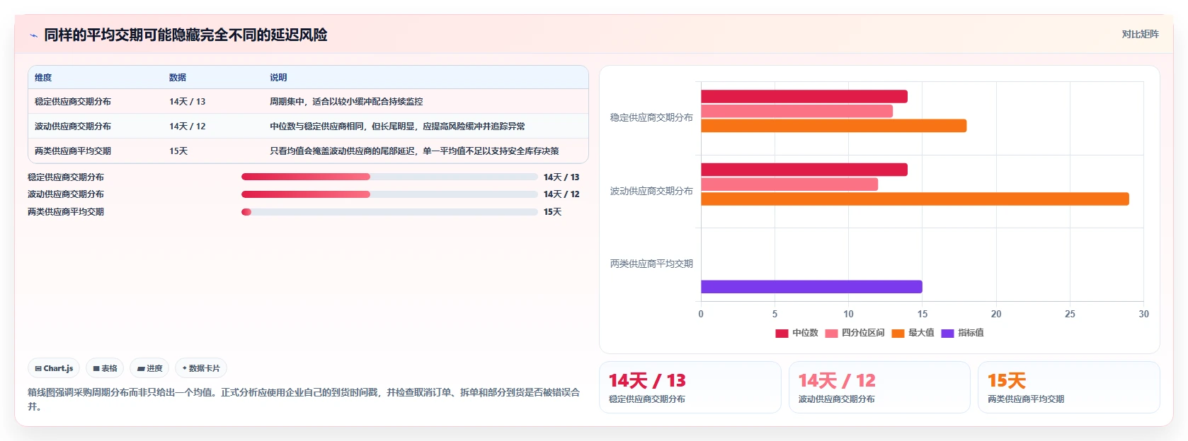Click the Chart.js tag
This screenshot has height=441, width=1188.
(54, 368)
